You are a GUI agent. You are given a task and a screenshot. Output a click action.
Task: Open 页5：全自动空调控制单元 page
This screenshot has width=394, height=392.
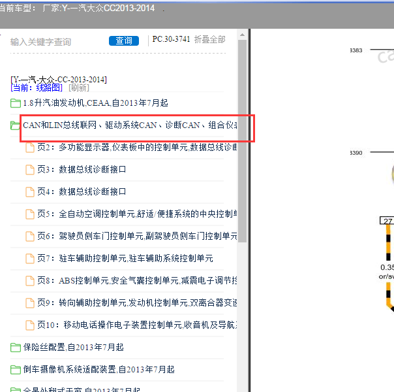pos(137,214)
